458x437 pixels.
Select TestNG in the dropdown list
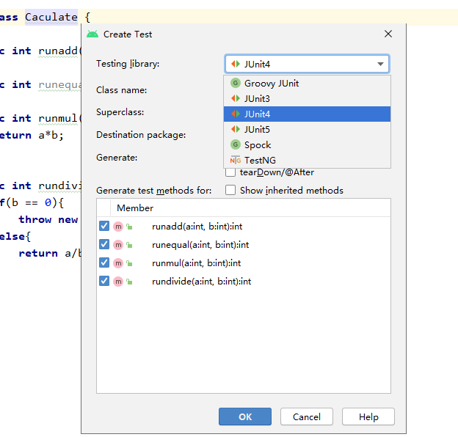click(x=307, y=160)
